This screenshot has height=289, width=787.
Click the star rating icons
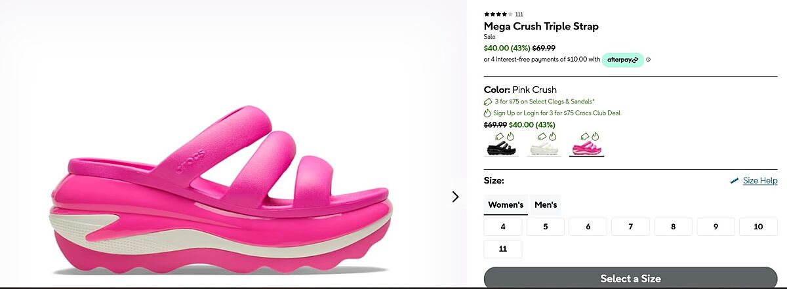tap(498, 14)
